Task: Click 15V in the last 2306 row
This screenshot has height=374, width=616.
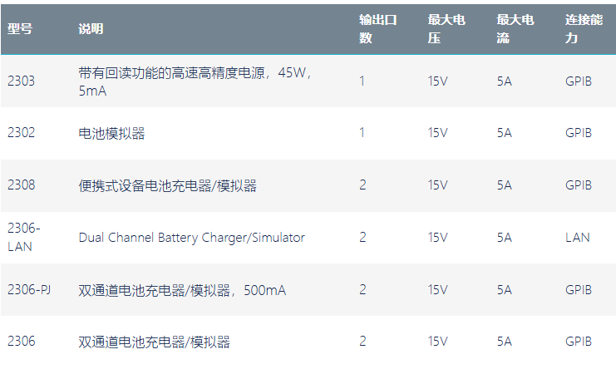Action: 437,342
